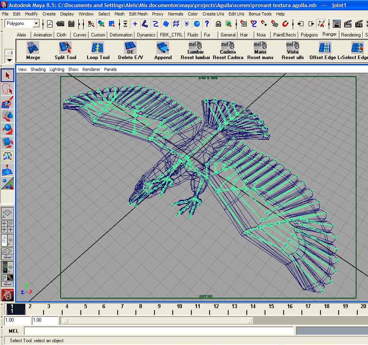Enable snap to points

click(x=264, y=24)
